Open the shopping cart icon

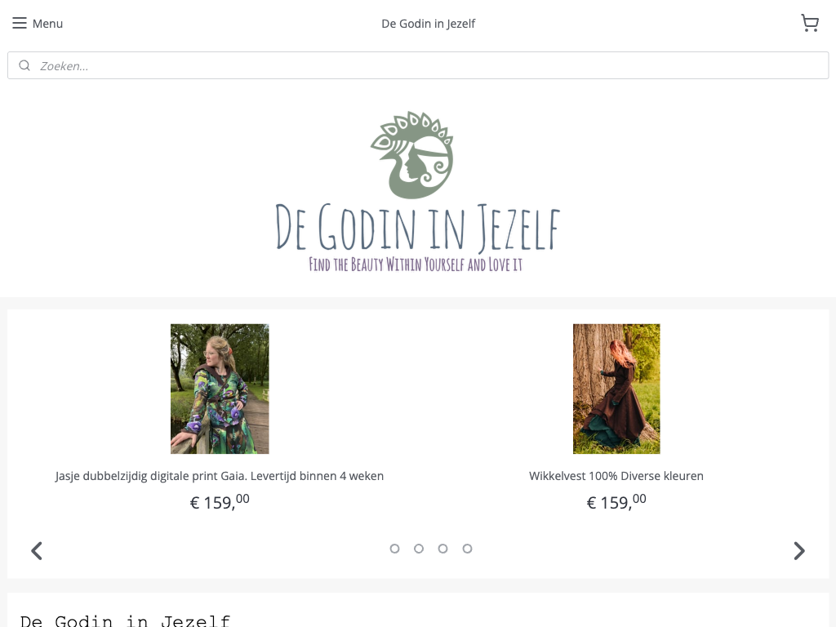[810, 23]
